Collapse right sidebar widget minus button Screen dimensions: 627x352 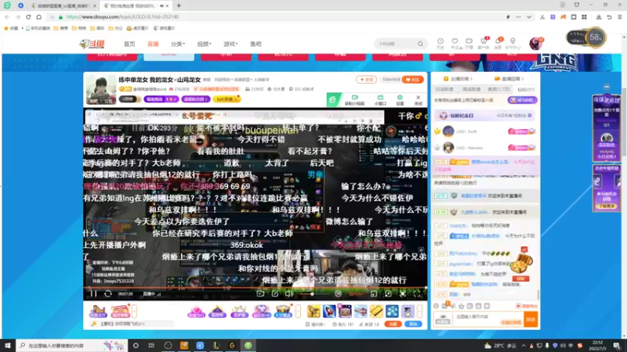607,87
